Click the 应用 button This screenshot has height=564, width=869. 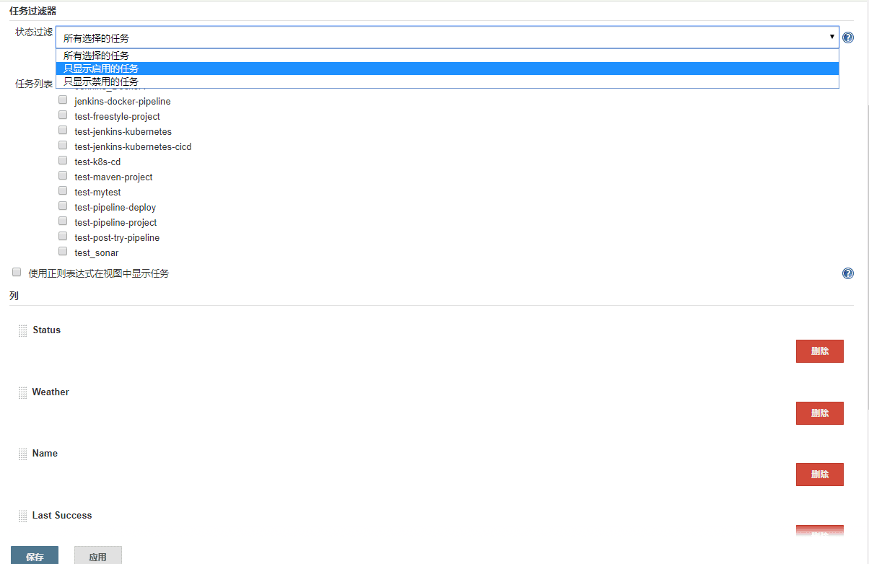coord(97,556)
